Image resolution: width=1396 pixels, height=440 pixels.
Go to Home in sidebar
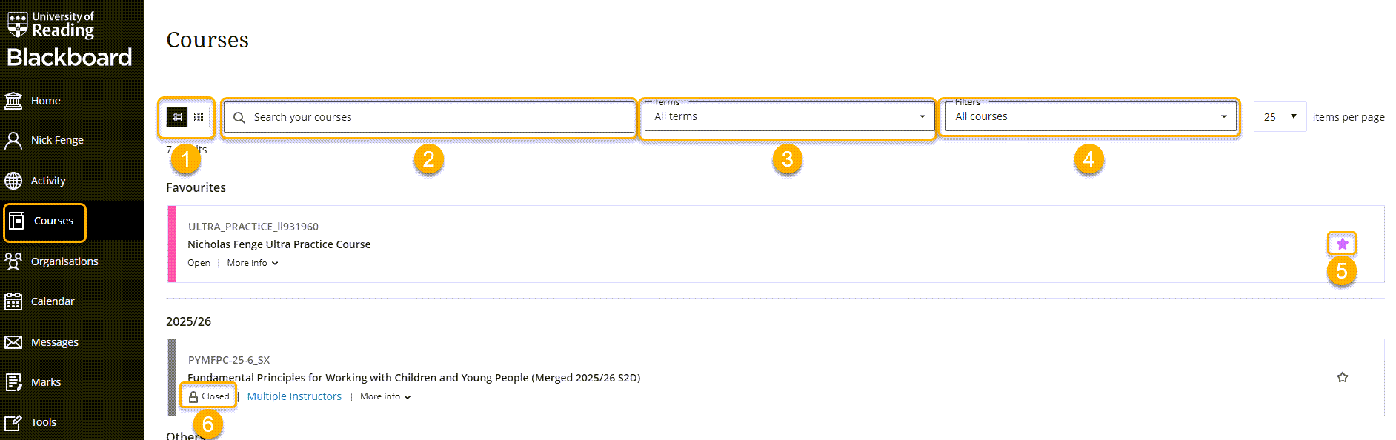tap(45, 101)
